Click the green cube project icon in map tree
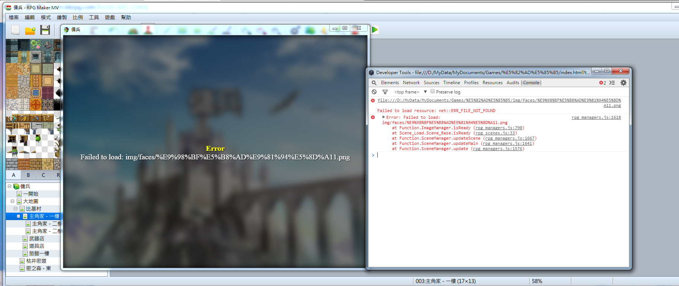The image size is (679, 286). click(x=16, y=187)
